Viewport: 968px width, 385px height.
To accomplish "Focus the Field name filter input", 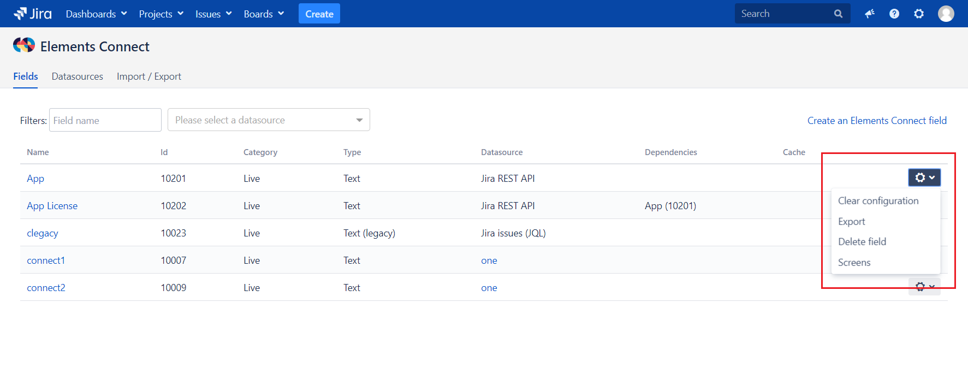I will [x=105, y=120].
